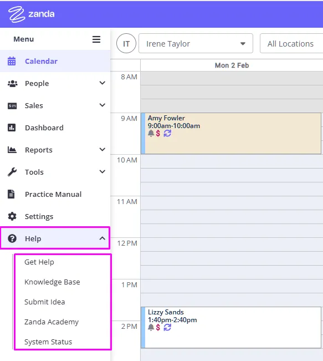Click the Get Help link
This screenshot has height=361, width=323.
point(39,262)
